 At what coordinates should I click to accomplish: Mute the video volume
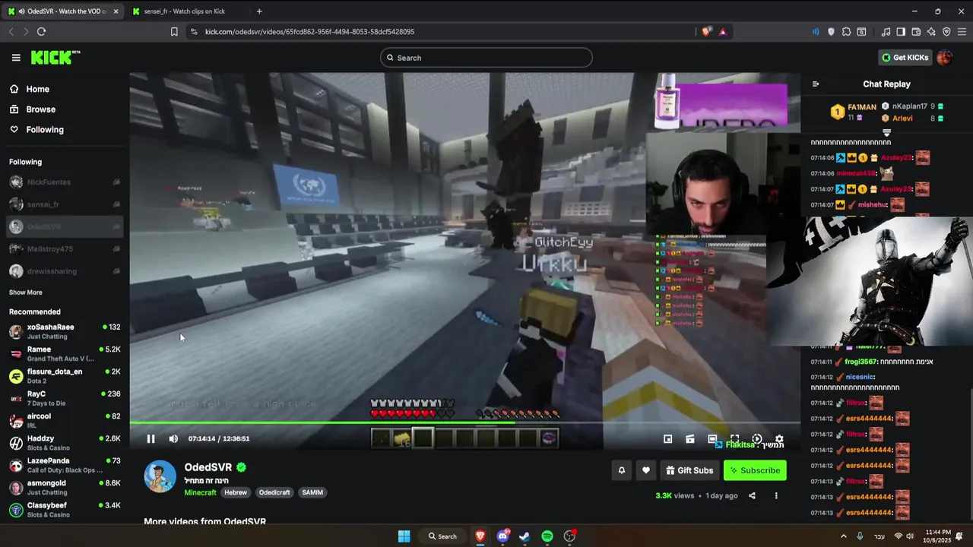click(173, 438)
